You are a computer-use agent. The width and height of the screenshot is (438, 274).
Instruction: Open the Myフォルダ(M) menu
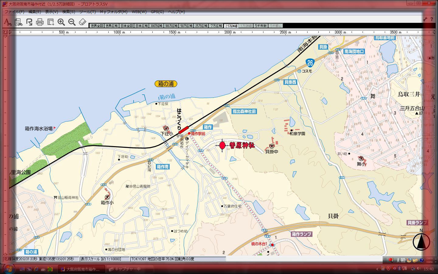tap(113, 12)
